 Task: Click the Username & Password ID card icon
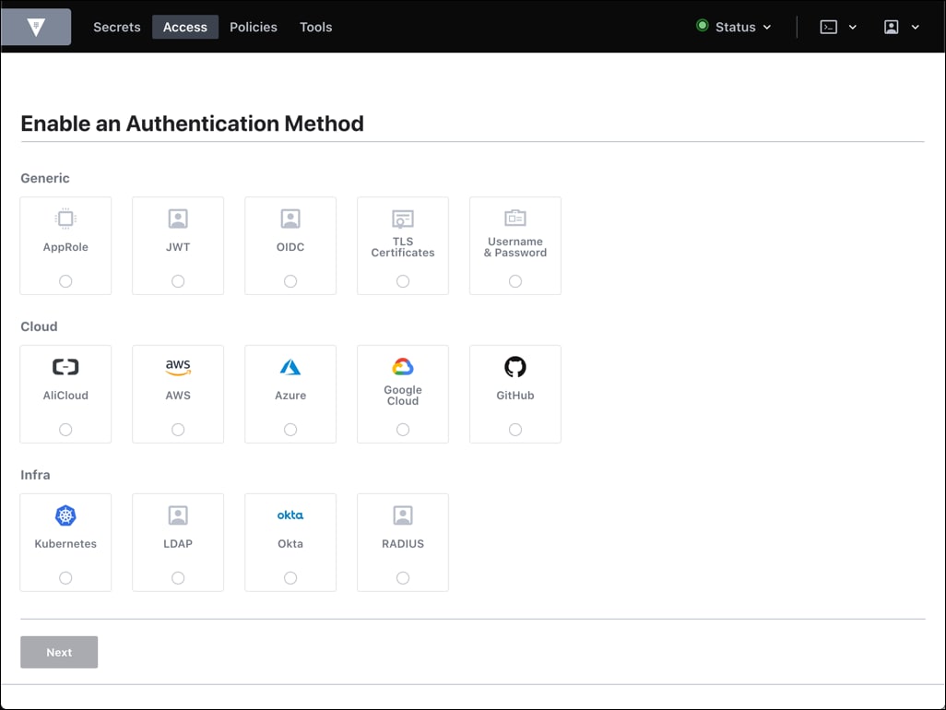pos(515,218)
